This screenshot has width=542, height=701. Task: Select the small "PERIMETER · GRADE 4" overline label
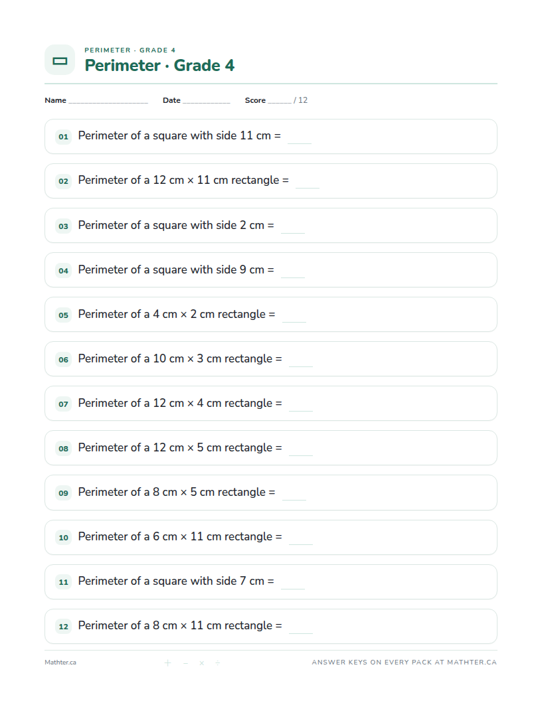click(130, 50)
